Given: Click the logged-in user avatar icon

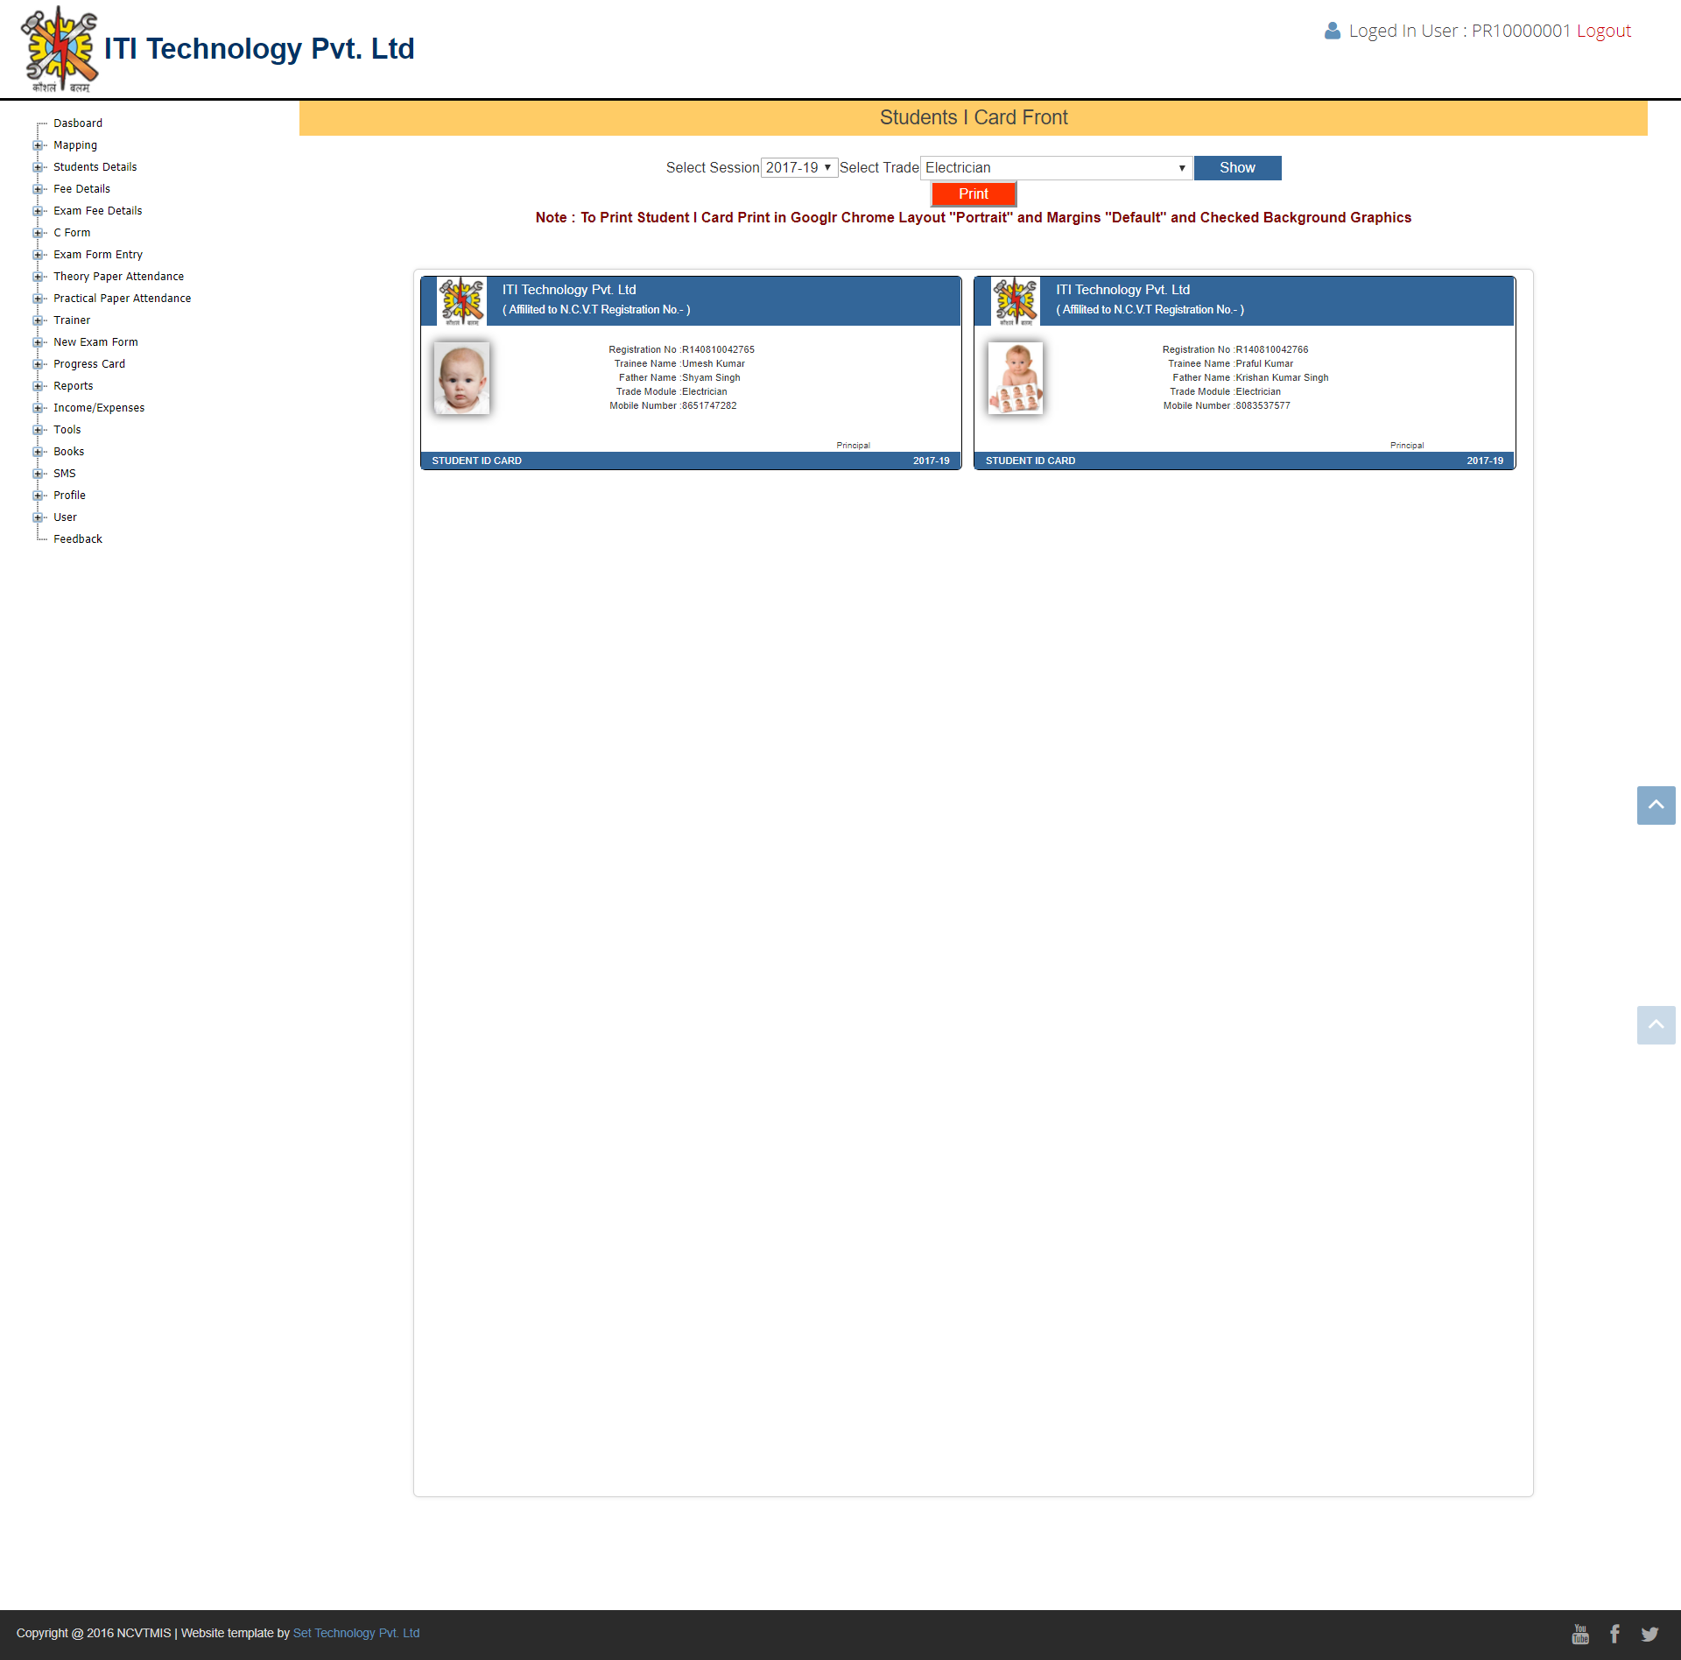Looking at the screenshot, I should click(x=1333, y=31).
